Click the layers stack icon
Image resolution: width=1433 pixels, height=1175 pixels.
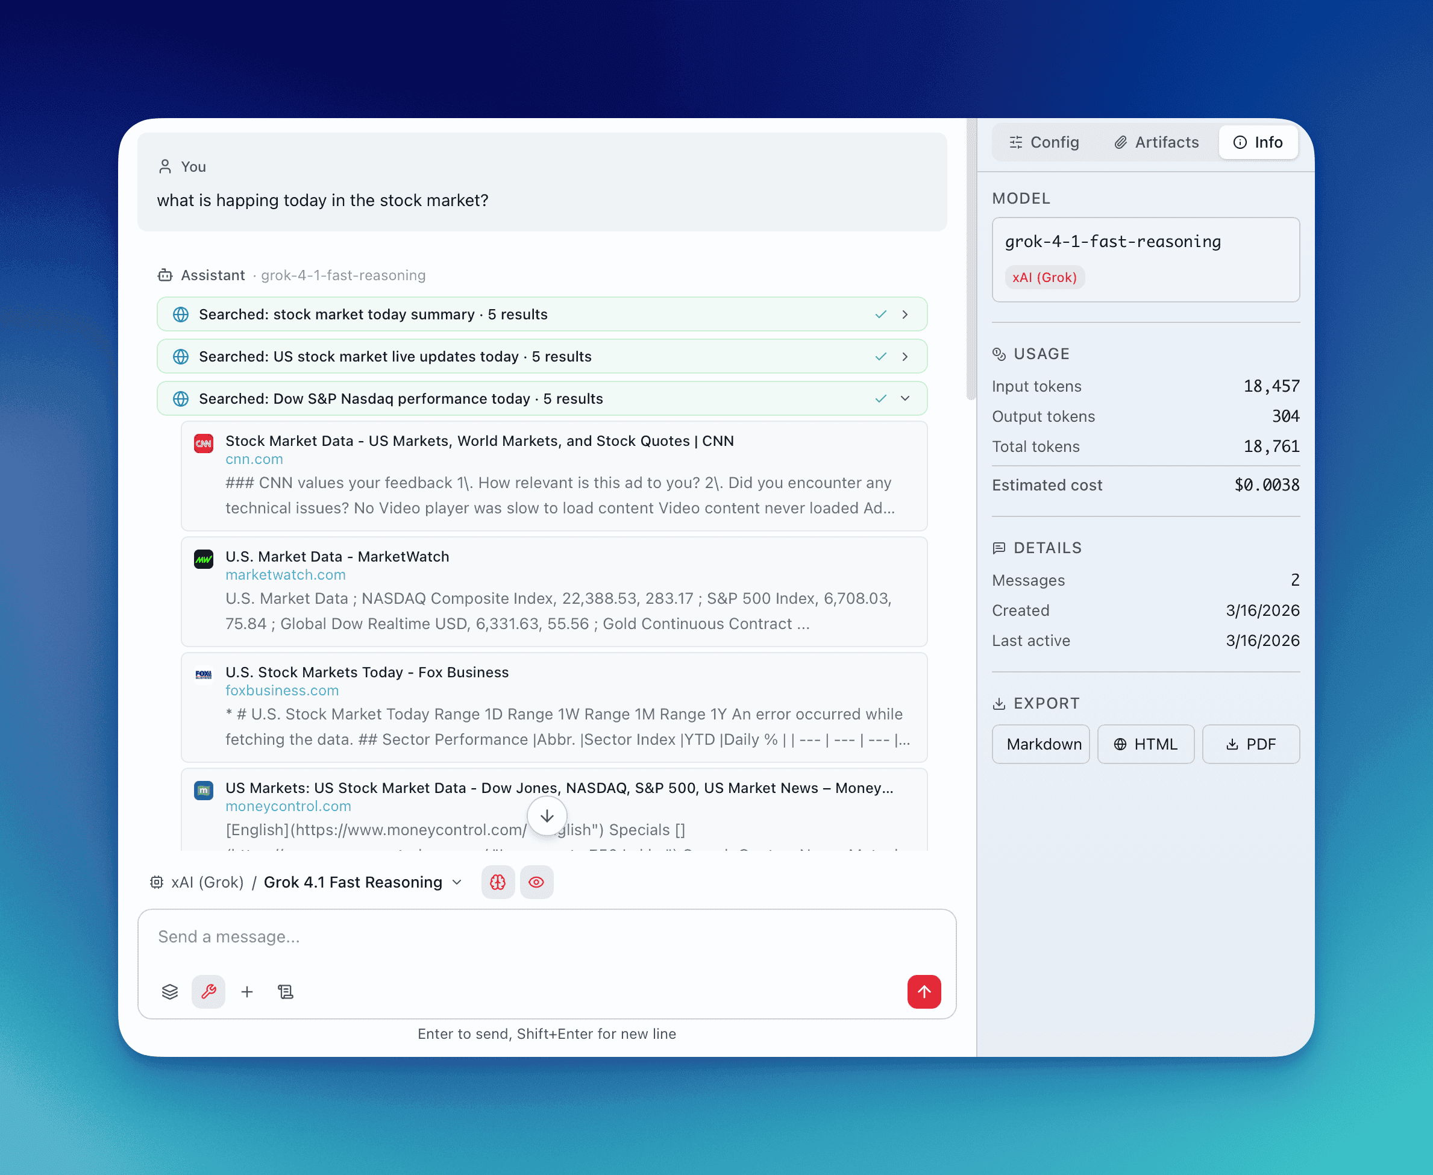click(x=170, y=992)
